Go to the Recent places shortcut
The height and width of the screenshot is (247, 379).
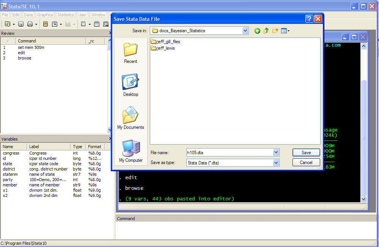click(x=131, y=53)
